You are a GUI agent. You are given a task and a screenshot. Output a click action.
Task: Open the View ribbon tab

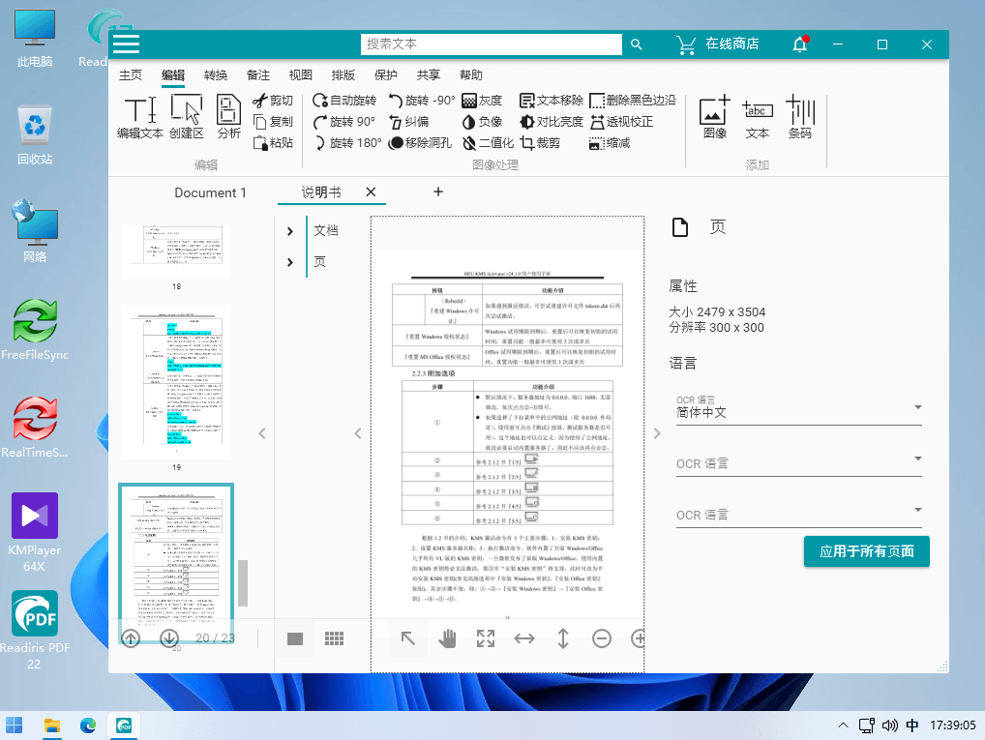[x=300, y=75]
